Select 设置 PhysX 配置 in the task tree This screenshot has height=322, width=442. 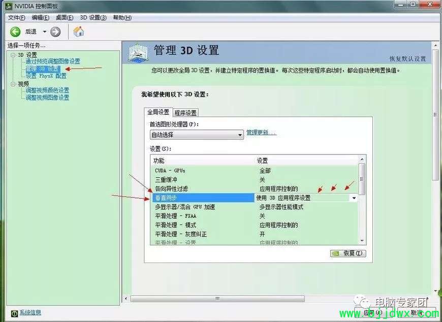46,76
